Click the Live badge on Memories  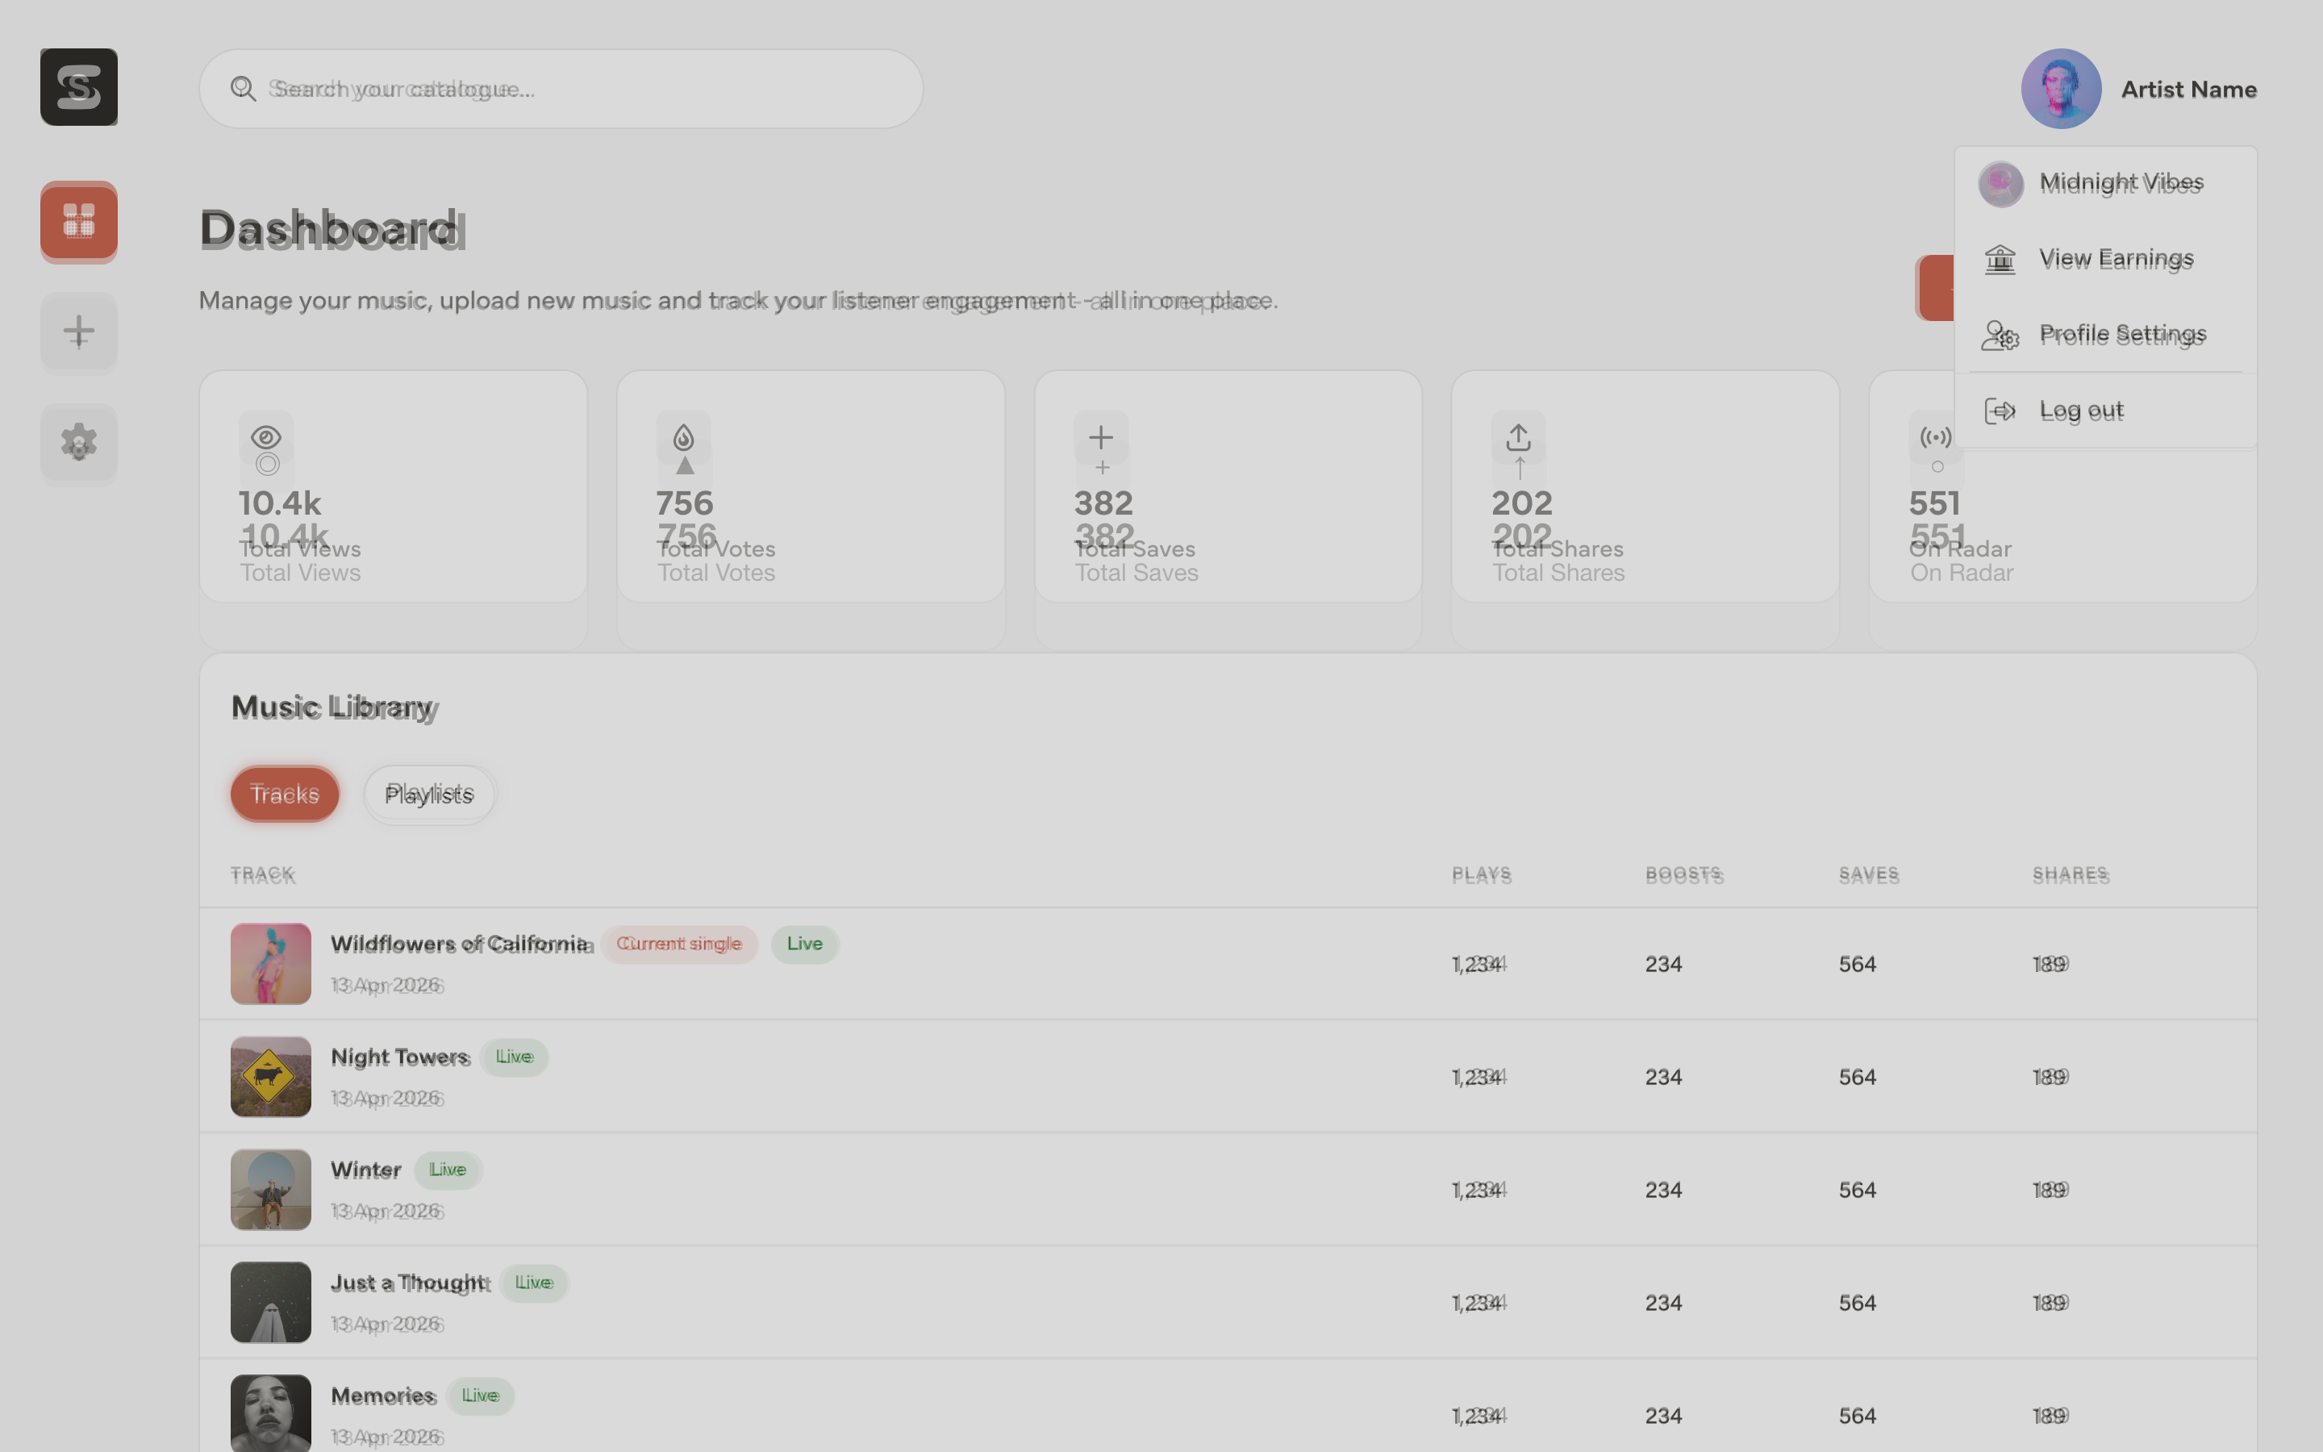click(481, 1396)
